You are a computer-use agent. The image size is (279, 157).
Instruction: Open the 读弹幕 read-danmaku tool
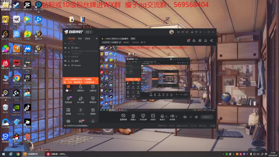point(68,111)
